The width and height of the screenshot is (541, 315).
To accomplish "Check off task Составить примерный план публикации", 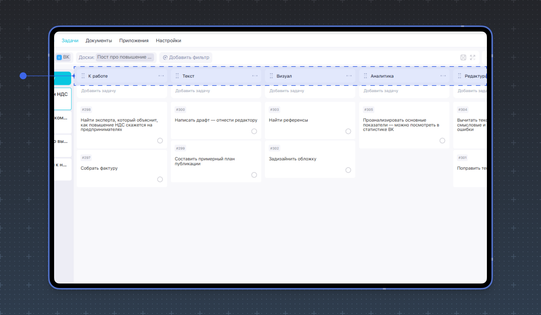I will pos(254,175).
